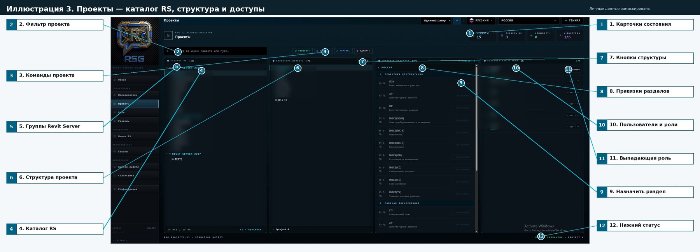Screen dimensions: 700x252
Task: Click the TERTE folder icon
Action: (173, 159)
